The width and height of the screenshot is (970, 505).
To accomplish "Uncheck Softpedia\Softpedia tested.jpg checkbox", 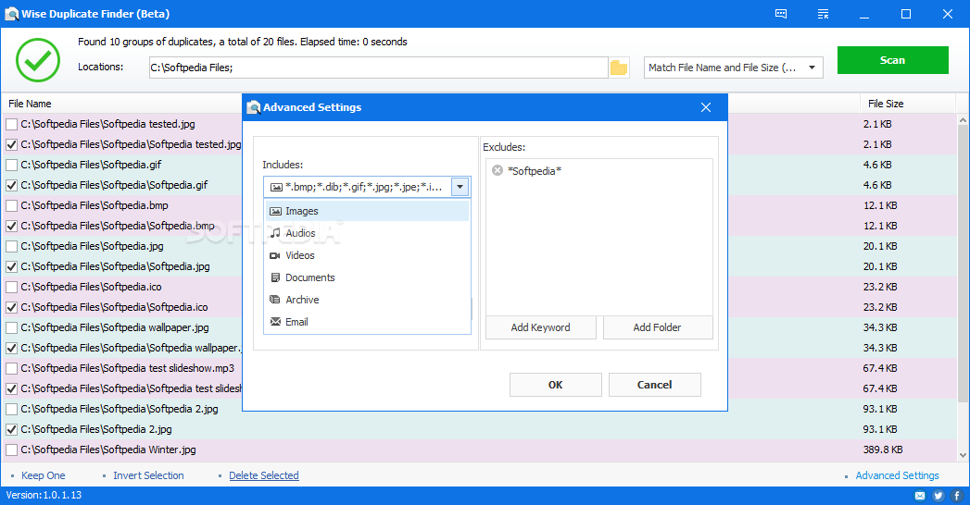I will 11,144.
